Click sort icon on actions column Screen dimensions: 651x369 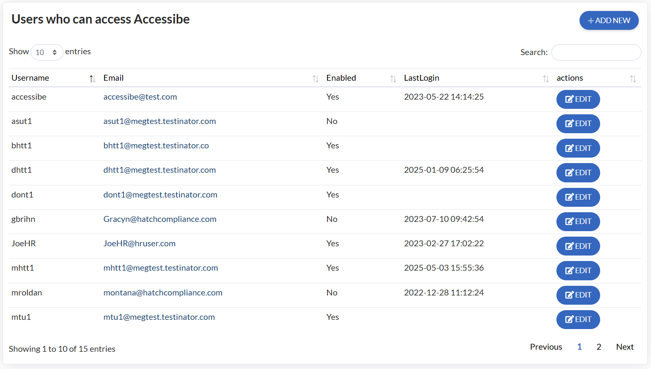click(x=633, y=79)
